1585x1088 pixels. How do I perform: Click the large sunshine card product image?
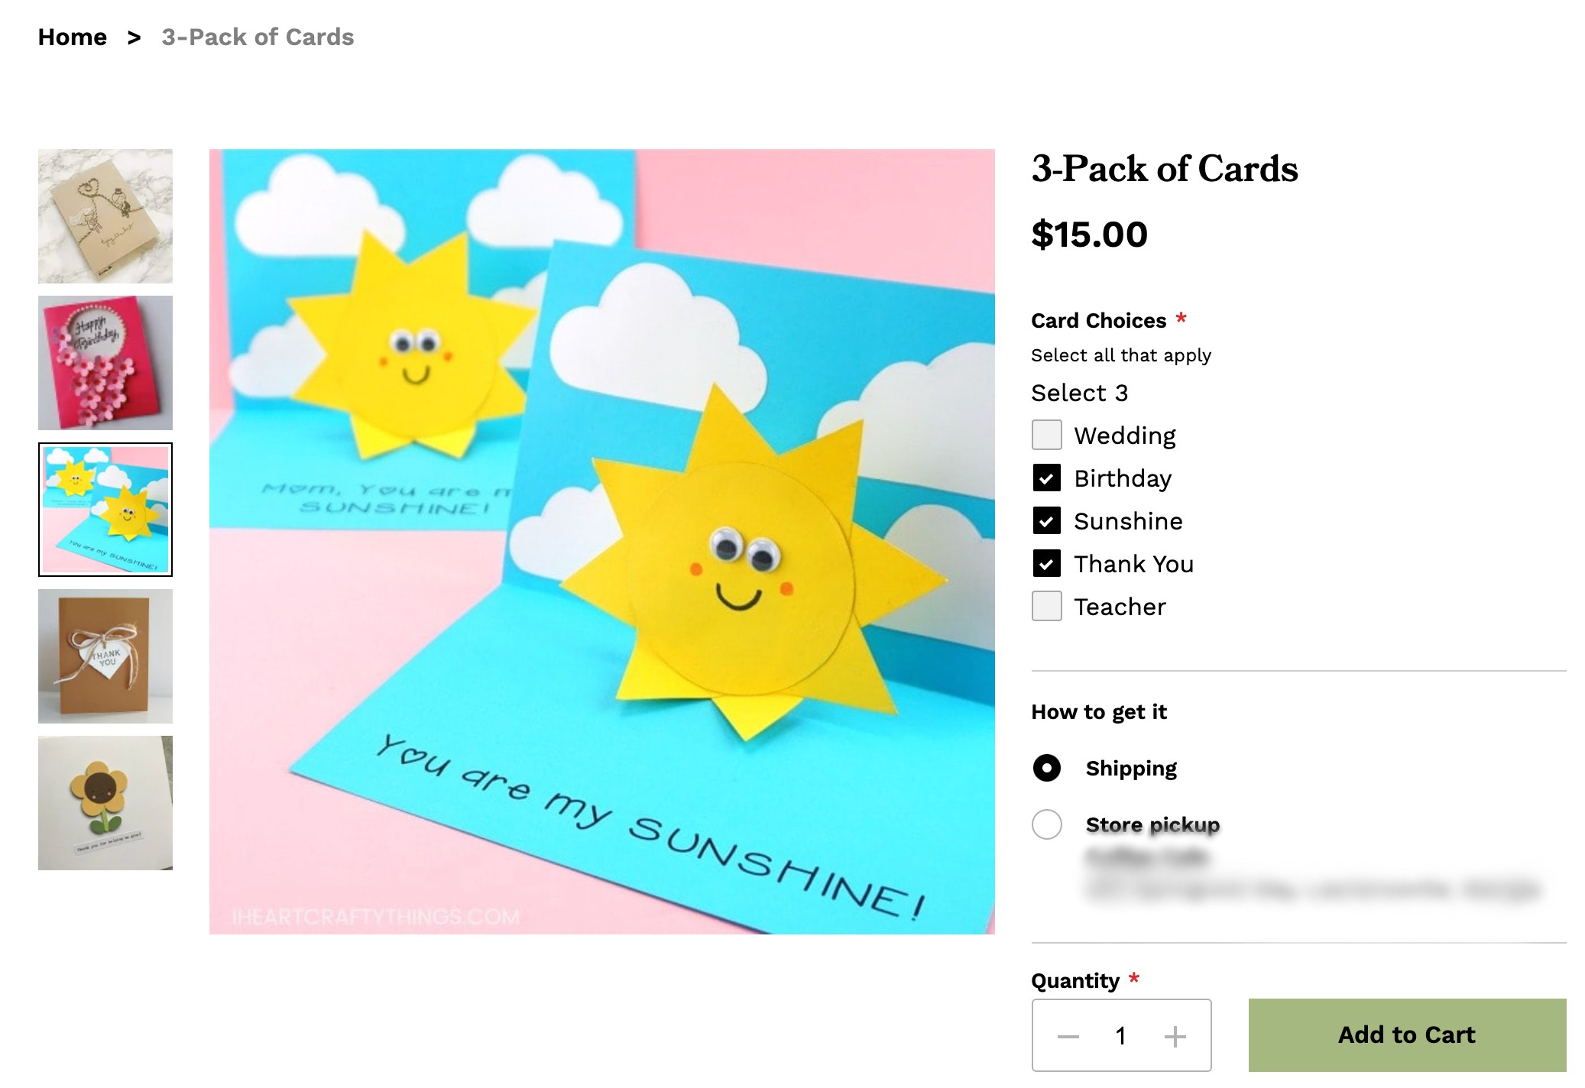601,541
